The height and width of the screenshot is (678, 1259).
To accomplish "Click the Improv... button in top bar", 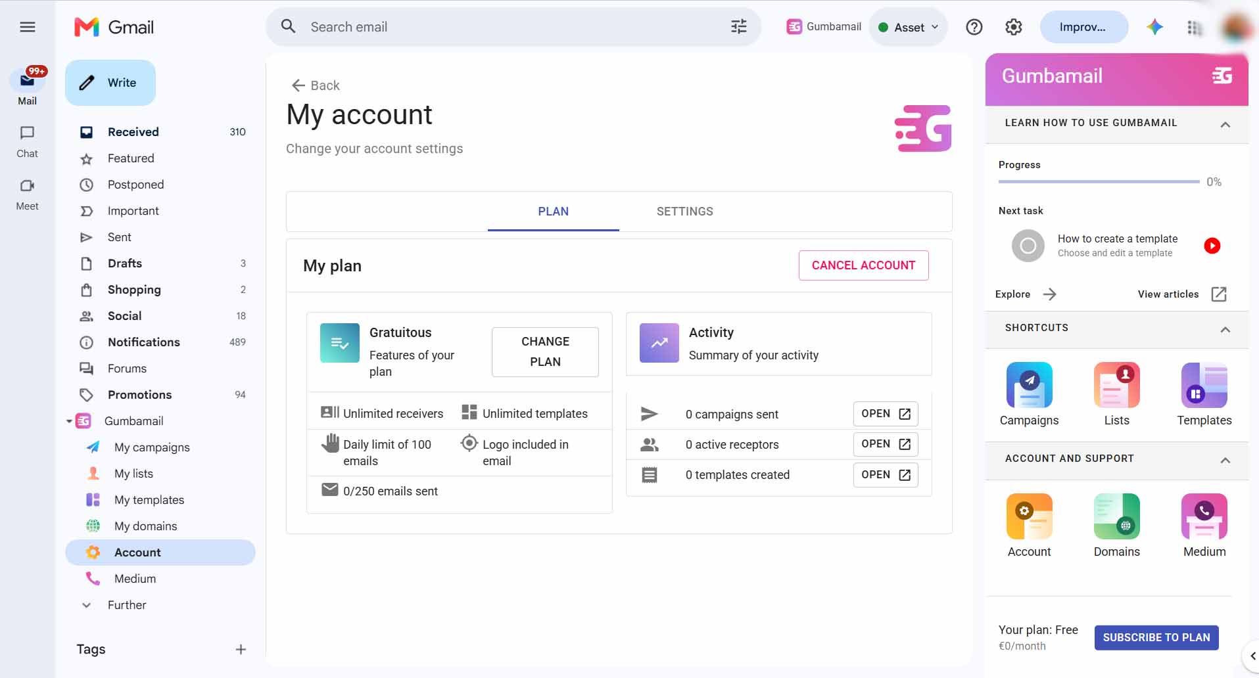I will (x=1083, y=27).
